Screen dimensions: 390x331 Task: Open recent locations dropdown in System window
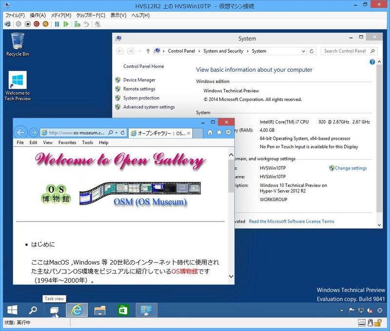140,51
